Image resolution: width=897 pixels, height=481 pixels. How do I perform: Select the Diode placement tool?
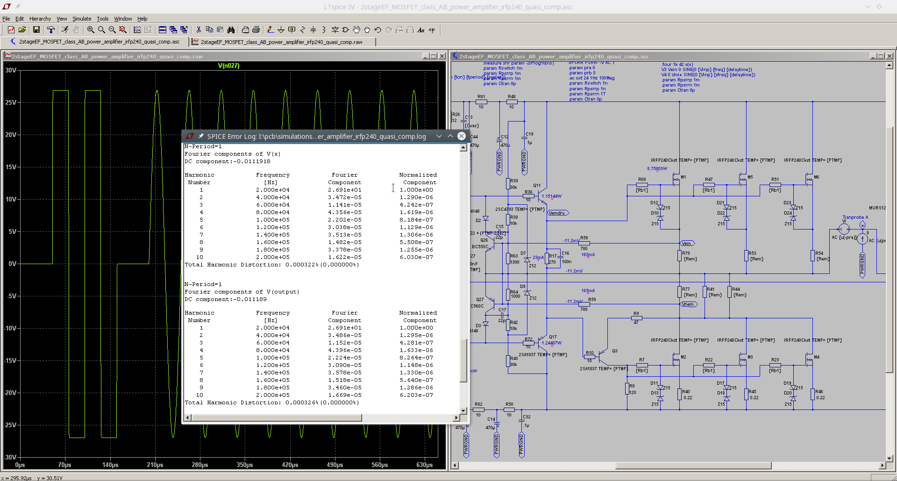[x=335, y=30]
